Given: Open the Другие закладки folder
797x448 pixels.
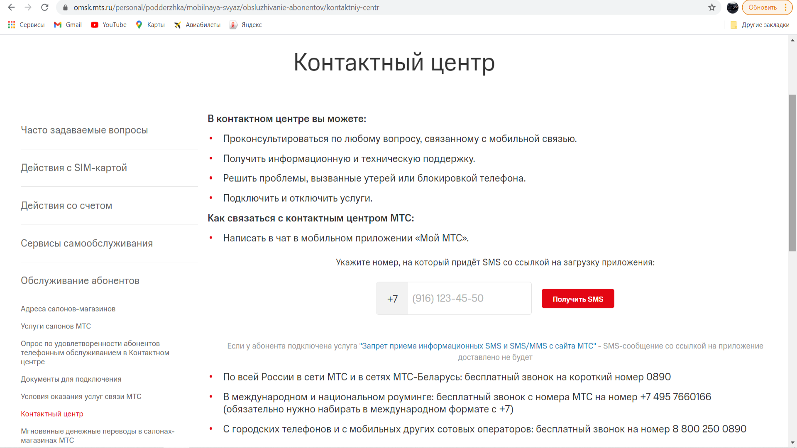Looking at the screenshot, I should 760,25.
